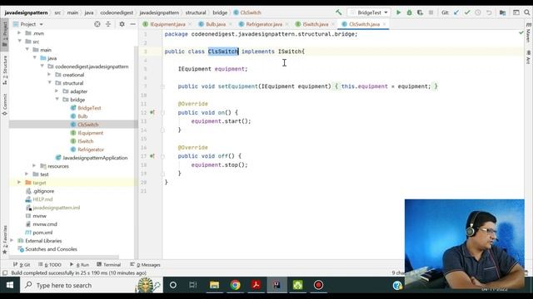Open the TODO tool window tab
533x299 pixels.
click(x=50, y=265)
